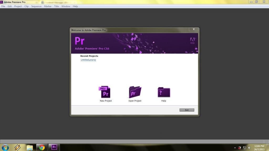
Task: Open the File menu
Action: tap(3, 6)
